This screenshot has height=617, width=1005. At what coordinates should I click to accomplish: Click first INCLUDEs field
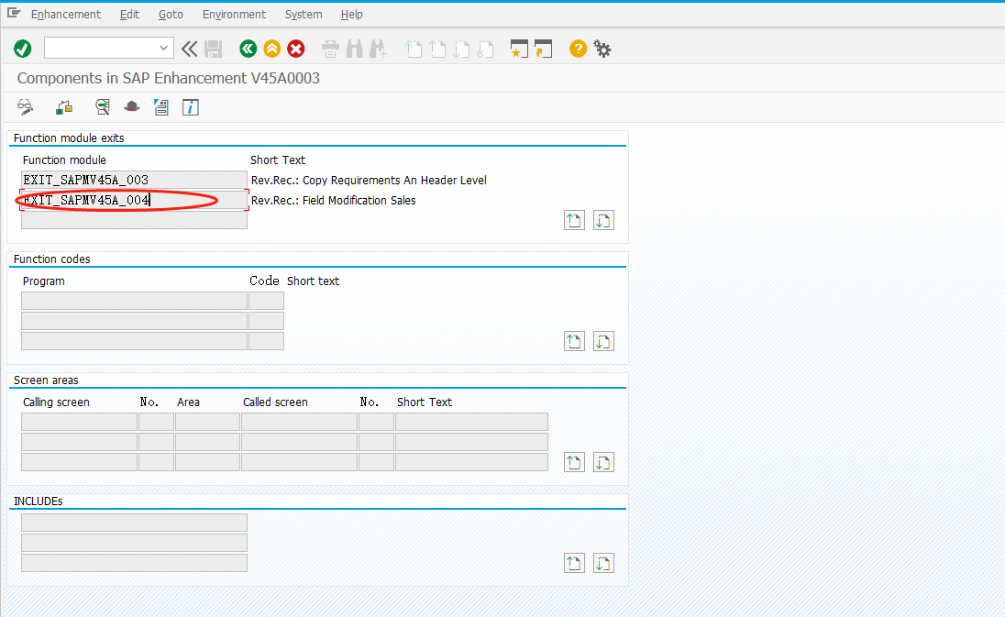[134, 523]
